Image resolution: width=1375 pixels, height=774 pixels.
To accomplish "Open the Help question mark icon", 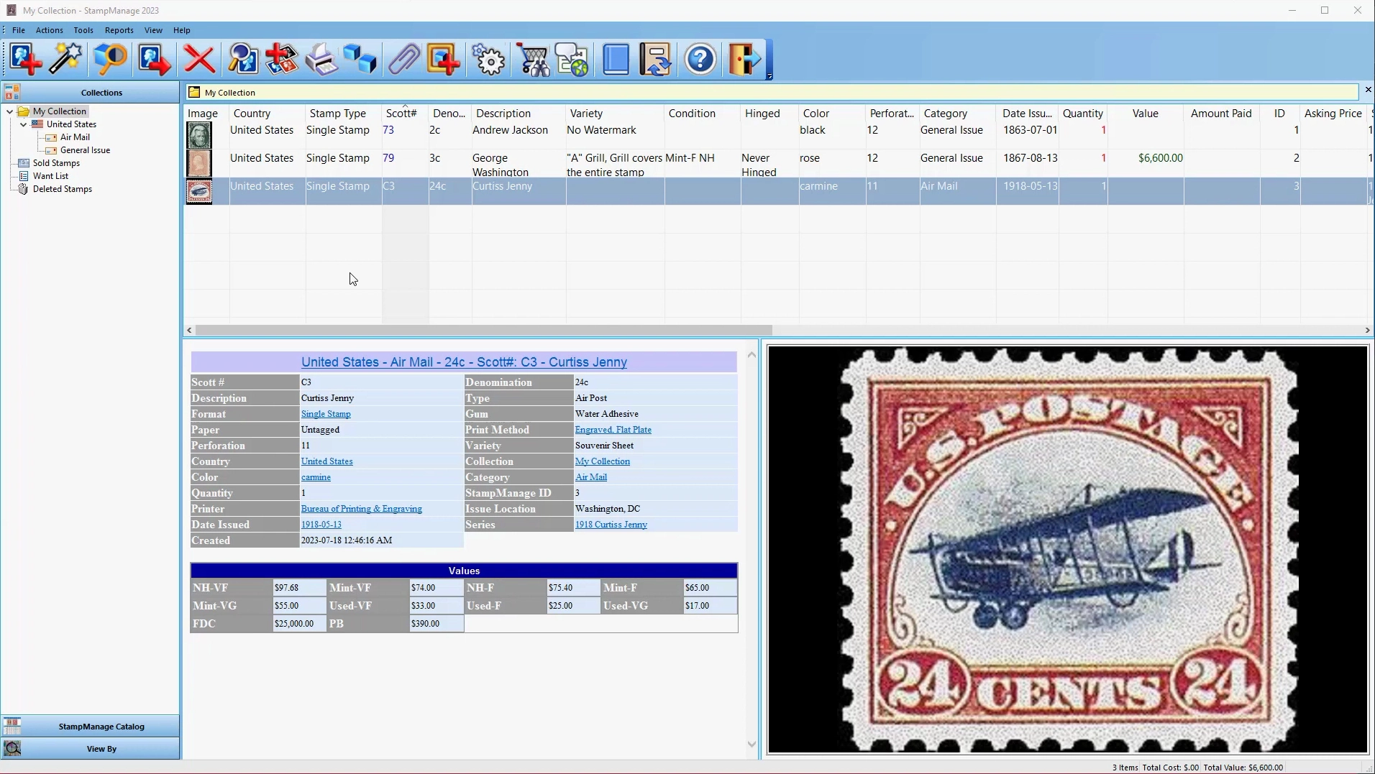I will pos(700,59).
